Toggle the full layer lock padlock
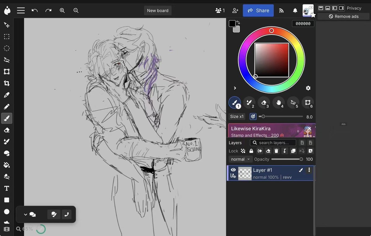This screenshot has height=236, width=371. [251, 151]
